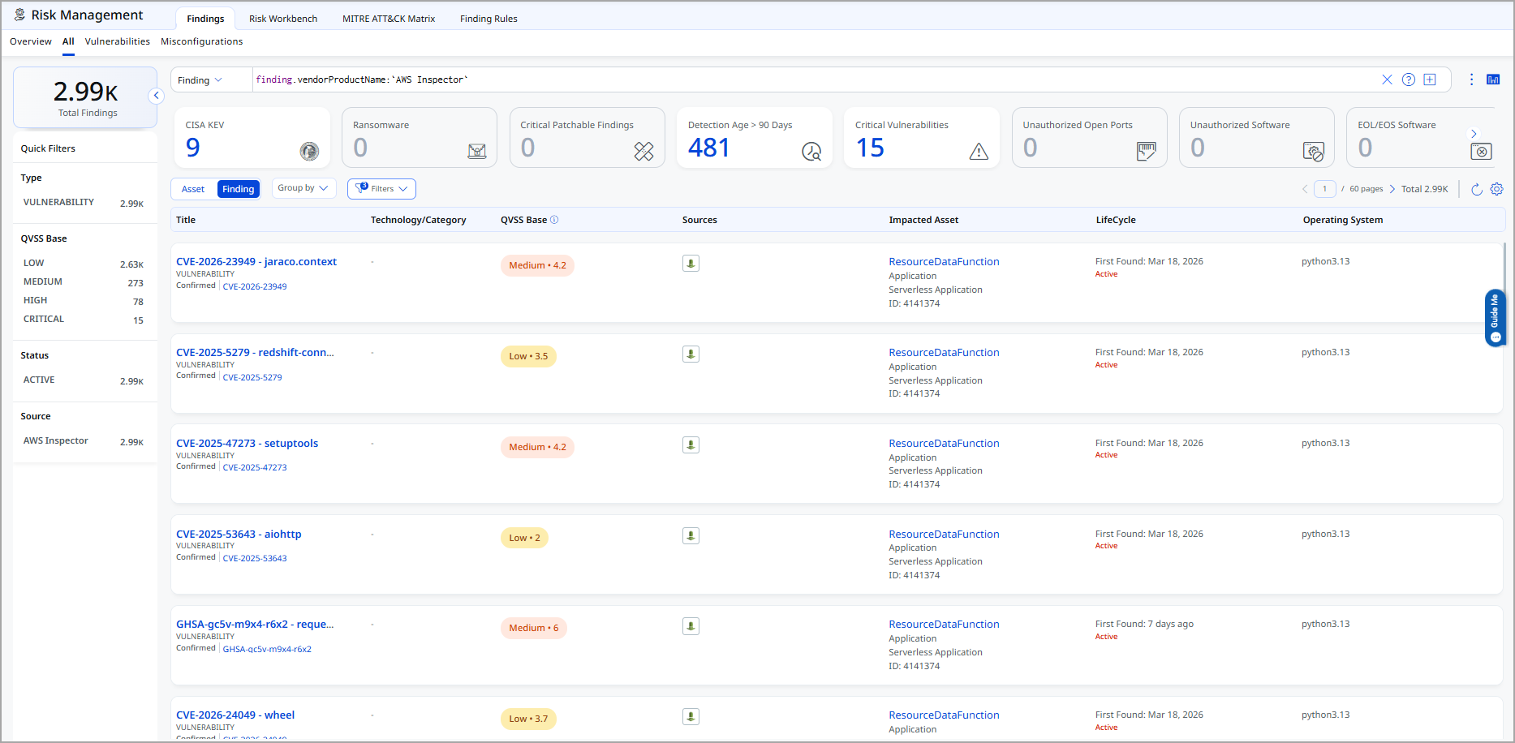The width and height of the screenshot is (1515, 743).
Task: Click source icon for CVE-2025-53643 row
Action: [691, 536]
